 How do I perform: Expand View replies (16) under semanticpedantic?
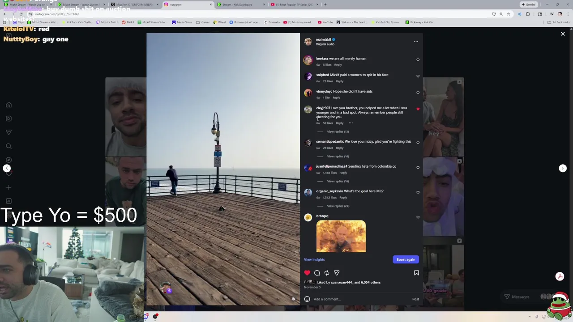338,157
